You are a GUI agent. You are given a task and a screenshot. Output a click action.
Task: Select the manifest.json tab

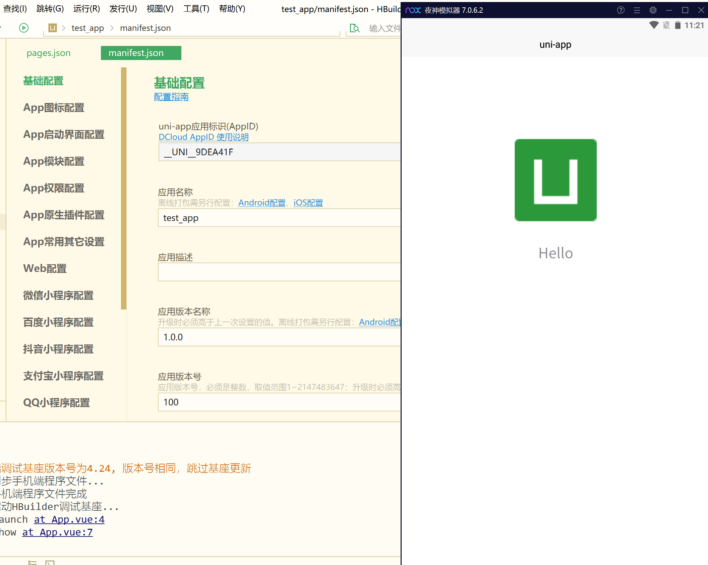[141, 53]
